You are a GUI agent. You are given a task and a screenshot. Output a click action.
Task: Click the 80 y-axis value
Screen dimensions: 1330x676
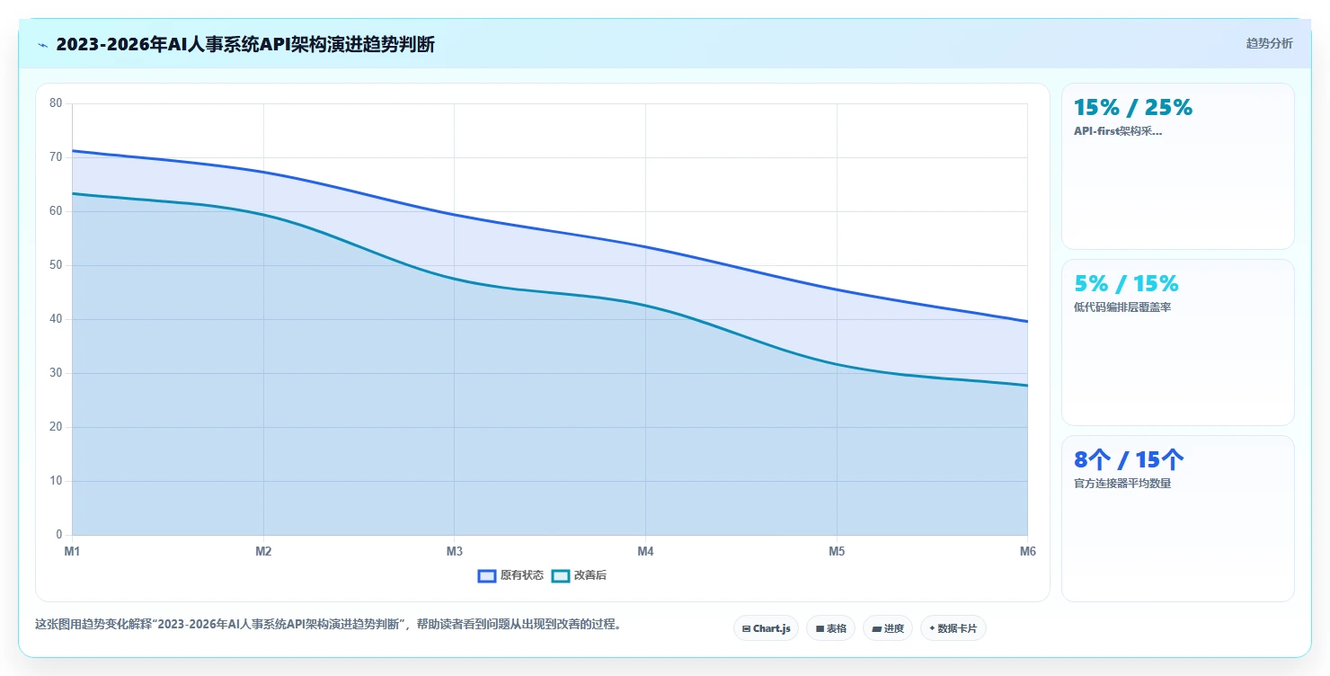(56, 103)
